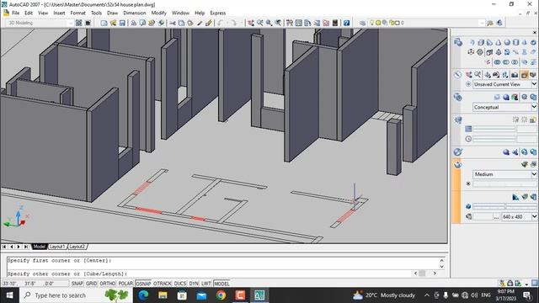The height and width of the screenshot is (303, 539).
Task: Select the Cone solid tool in dashboard
Action: (x=498, y=43)
